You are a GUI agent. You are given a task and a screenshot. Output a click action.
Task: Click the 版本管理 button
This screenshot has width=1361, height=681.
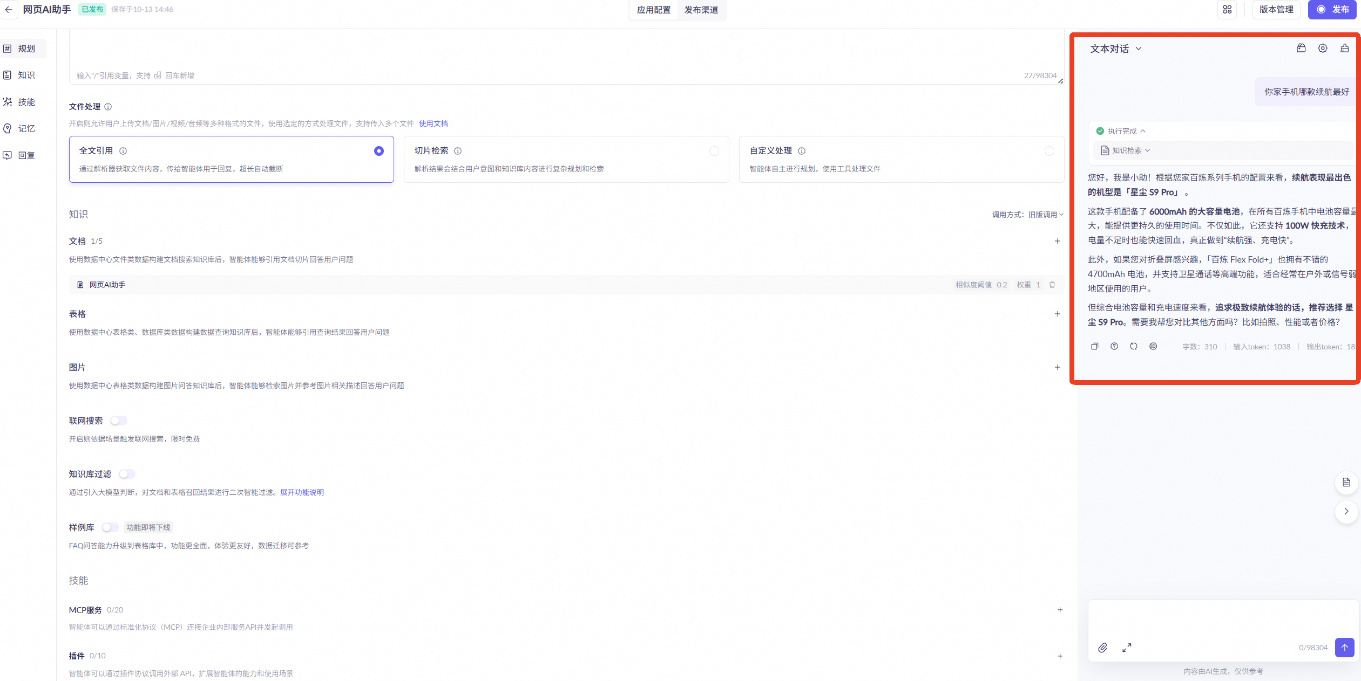coord(1276,9)
